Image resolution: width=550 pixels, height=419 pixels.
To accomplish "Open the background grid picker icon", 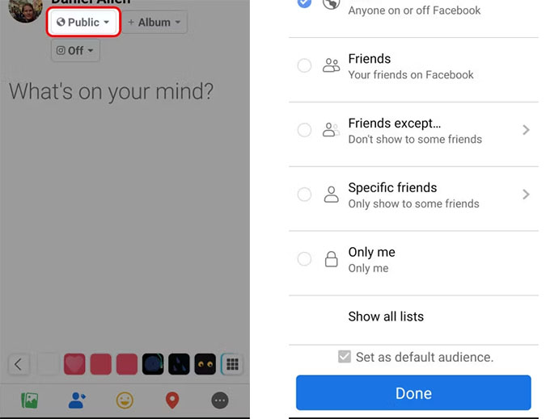I will [232, 364].
